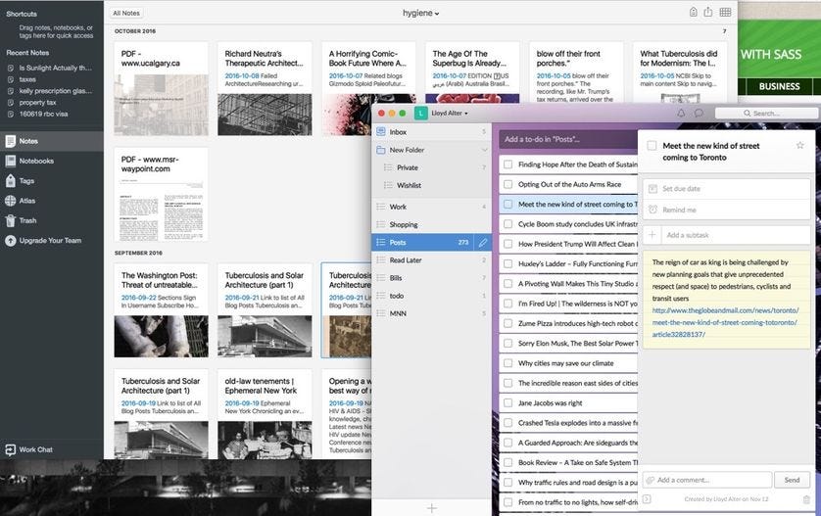Check off "Finding Hope After the Death" task
The width and height of the screenshot is (821, 516).
(x=507, y=164)
